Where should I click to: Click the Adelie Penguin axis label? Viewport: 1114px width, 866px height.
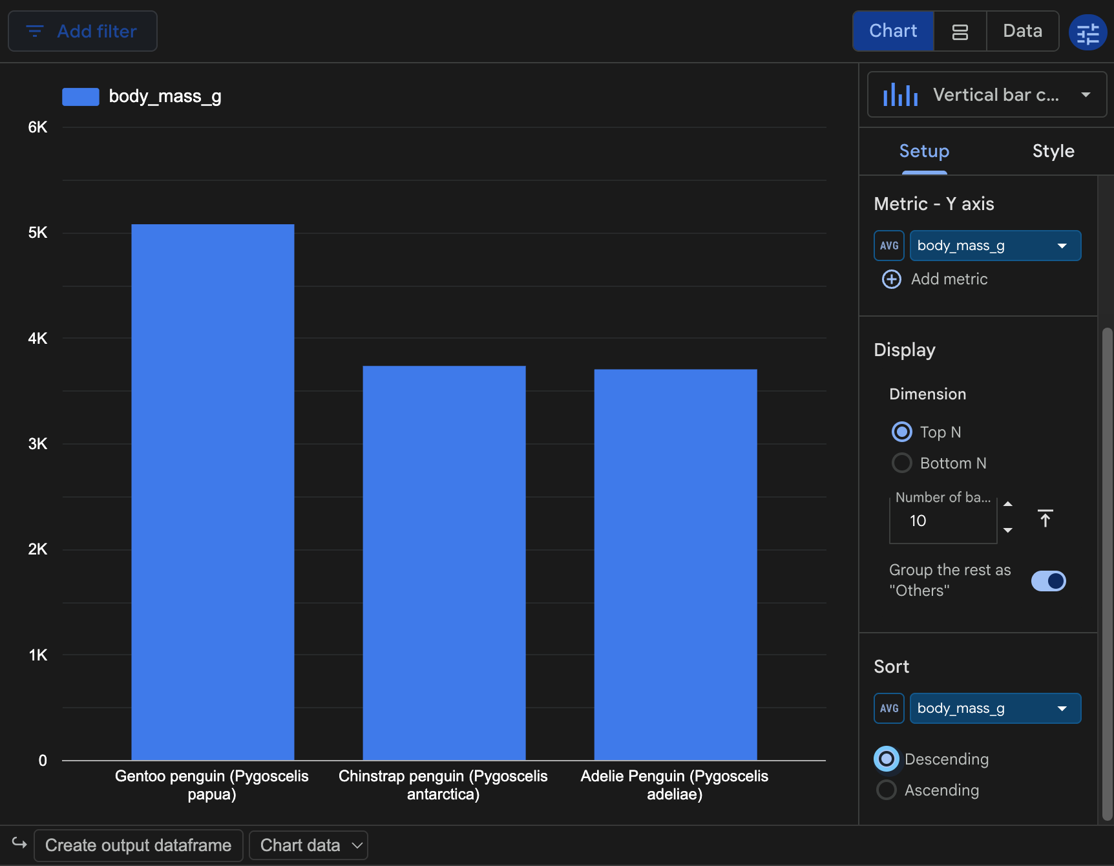675,785
